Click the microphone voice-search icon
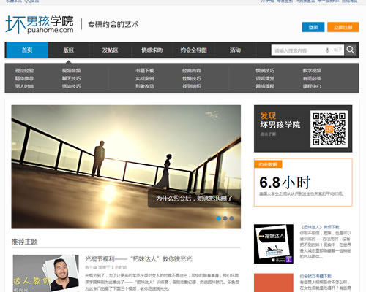The image size is (366, 292). [327, 50]
